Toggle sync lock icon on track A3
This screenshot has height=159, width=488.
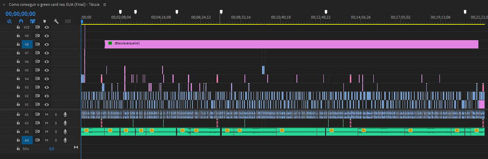(37, 131)
